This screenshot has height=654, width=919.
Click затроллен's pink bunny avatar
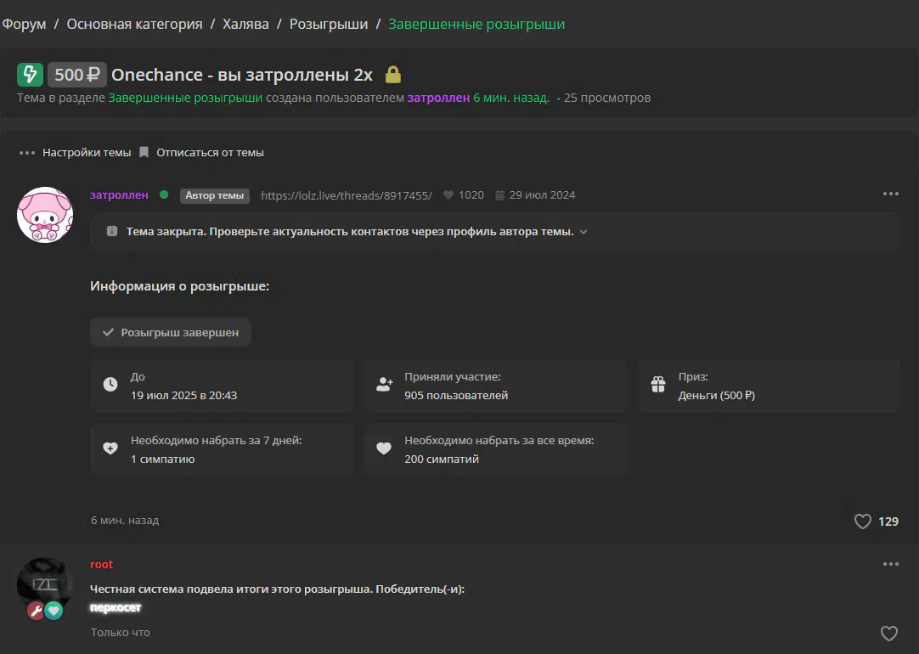(45, 215)
